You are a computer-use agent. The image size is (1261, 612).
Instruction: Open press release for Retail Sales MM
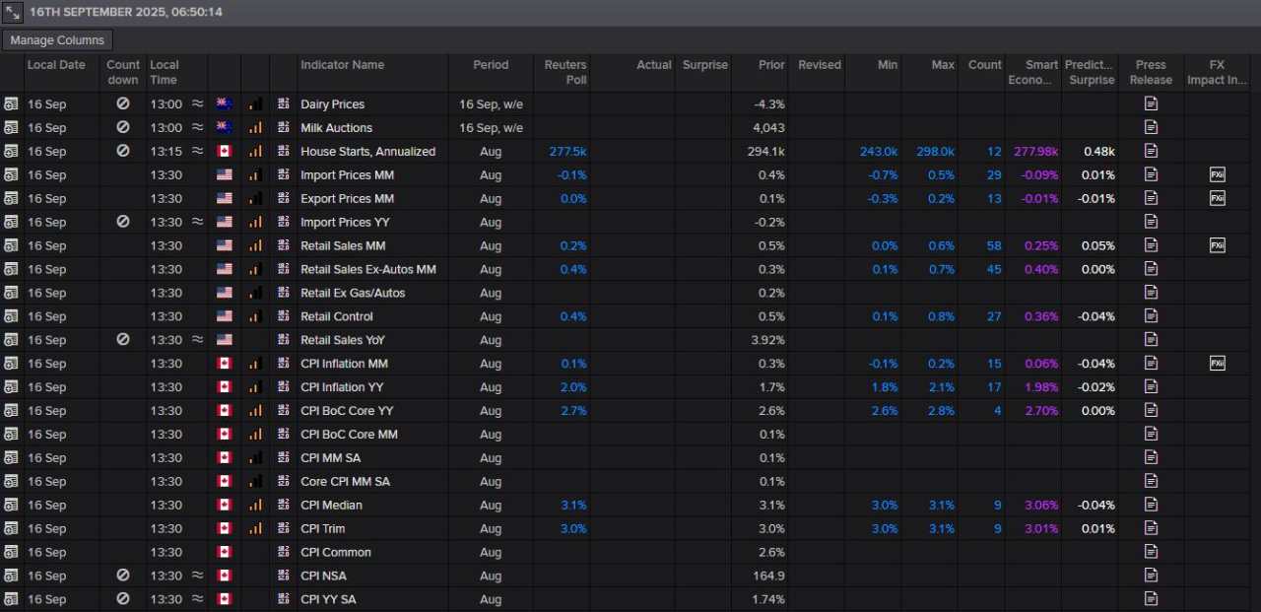(1151, 245)
